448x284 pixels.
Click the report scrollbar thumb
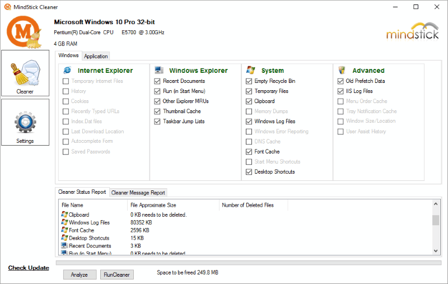pos(436,220)
